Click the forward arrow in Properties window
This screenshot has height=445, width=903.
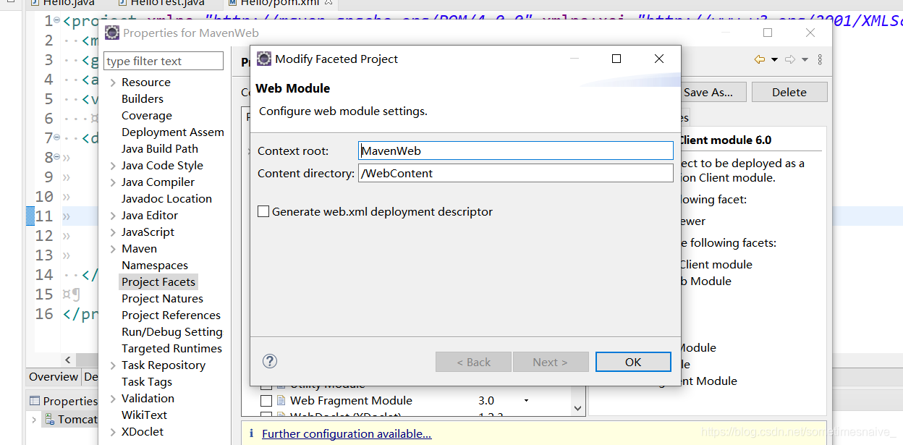[790, 59]
